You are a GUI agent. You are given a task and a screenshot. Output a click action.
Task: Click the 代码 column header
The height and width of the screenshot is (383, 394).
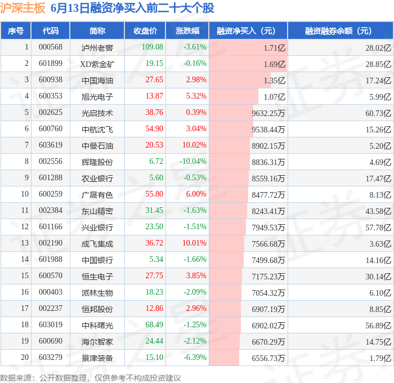coord(51,31)
